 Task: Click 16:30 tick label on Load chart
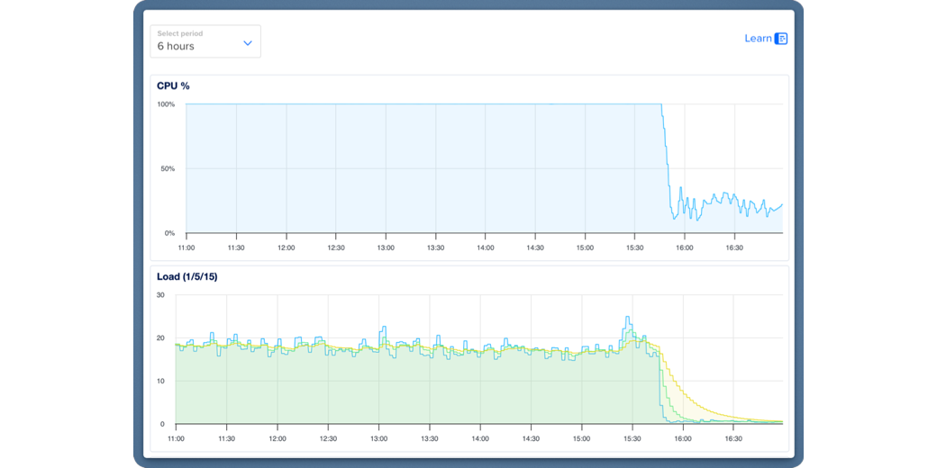point(733,438)
